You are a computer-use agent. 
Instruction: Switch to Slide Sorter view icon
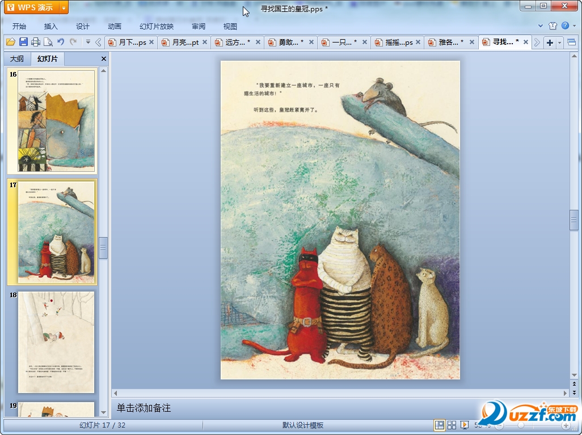pyautogui.click(x=452, y=425)
